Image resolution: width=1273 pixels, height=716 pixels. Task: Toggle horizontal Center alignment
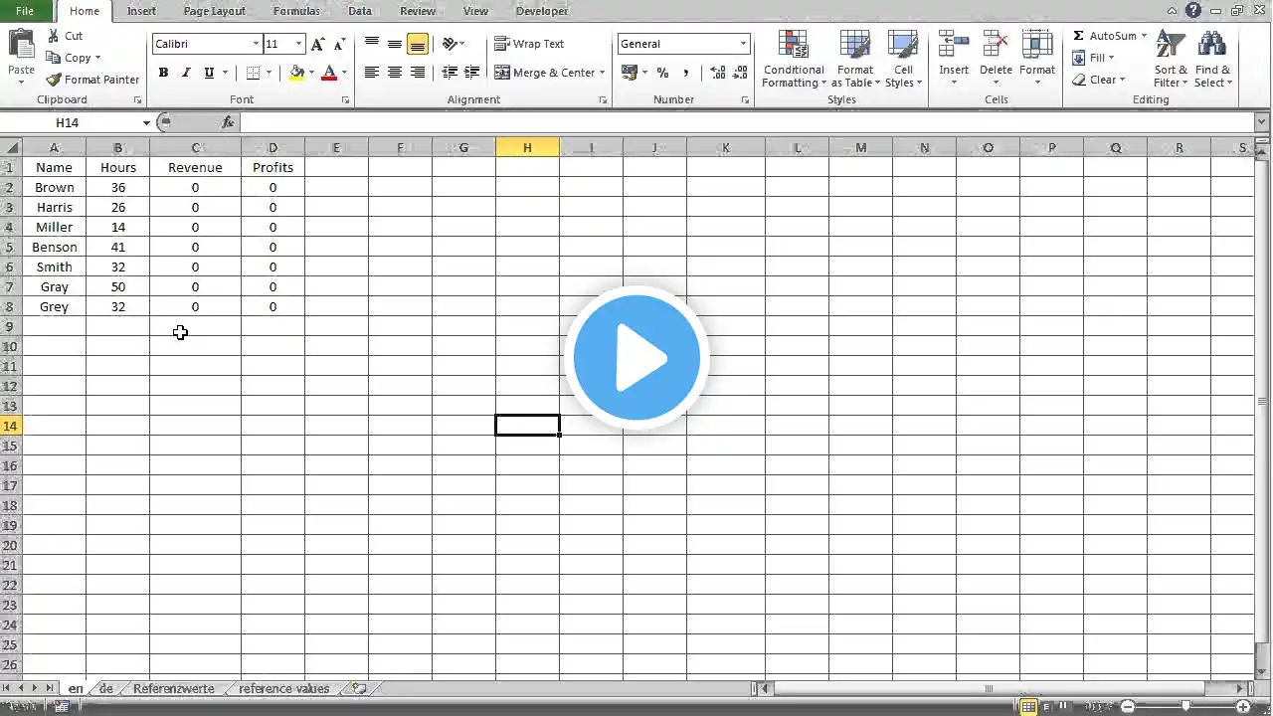pyautogui.click(x=395, y=73)
